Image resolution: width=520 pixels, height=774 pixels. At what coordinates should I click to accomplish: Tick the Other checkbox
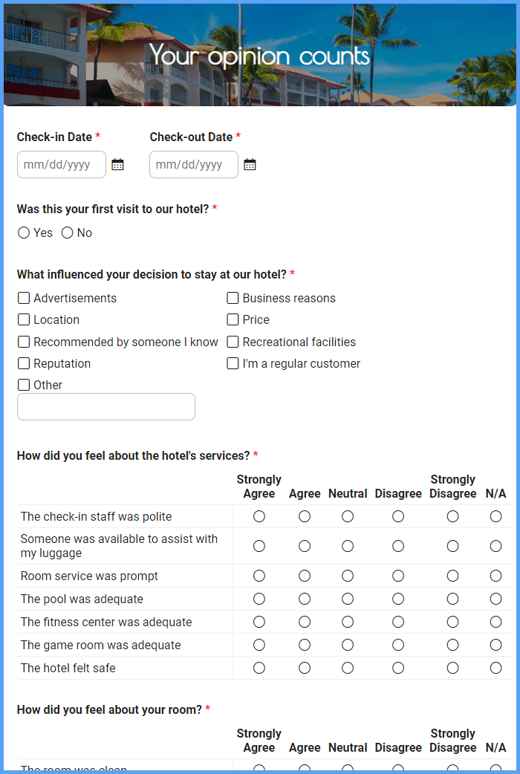pyautogui.click(x=24, y=385)
